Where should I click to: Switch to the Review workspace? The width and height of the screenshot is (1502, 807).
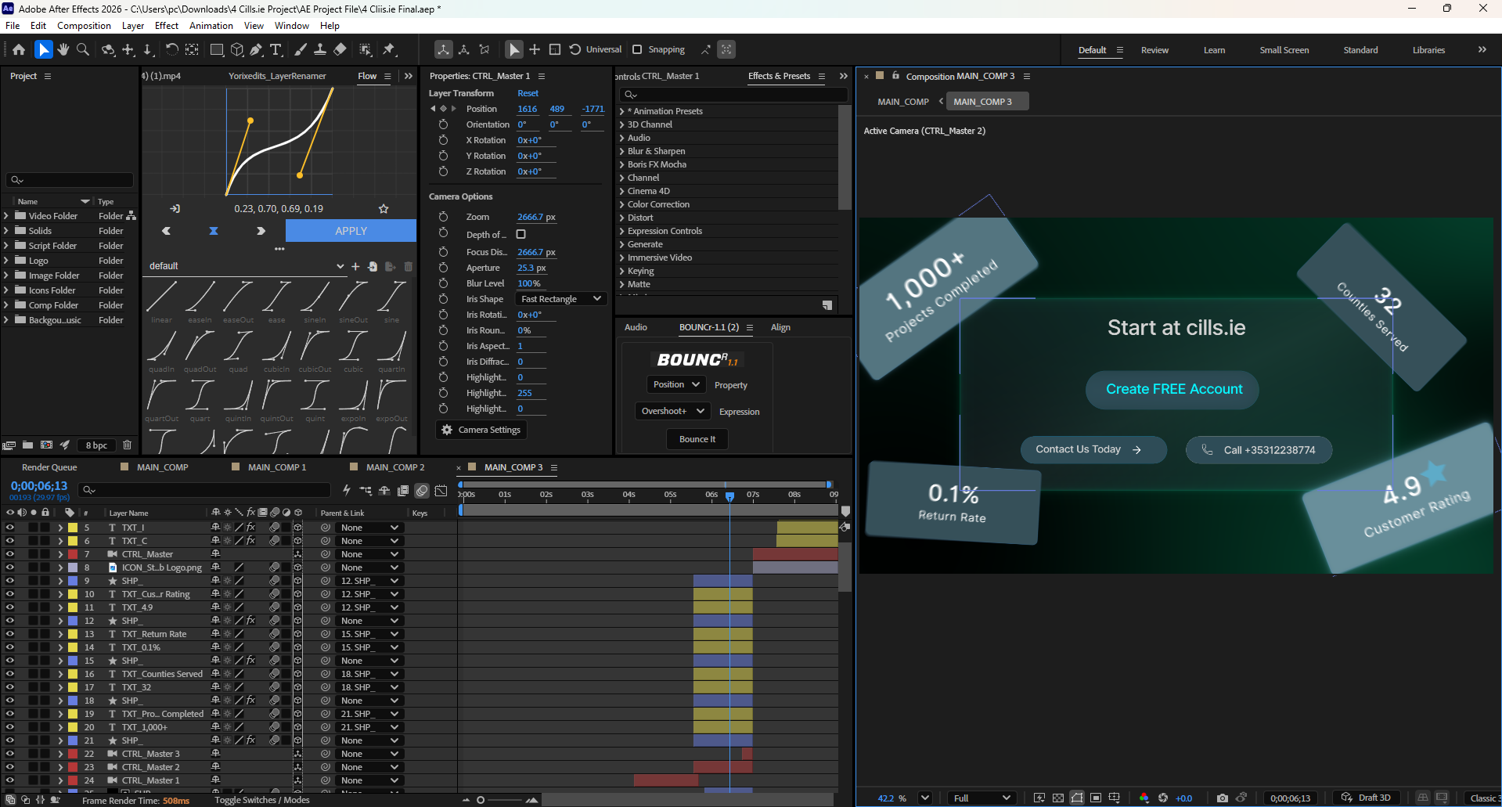tap(1154, 50)
